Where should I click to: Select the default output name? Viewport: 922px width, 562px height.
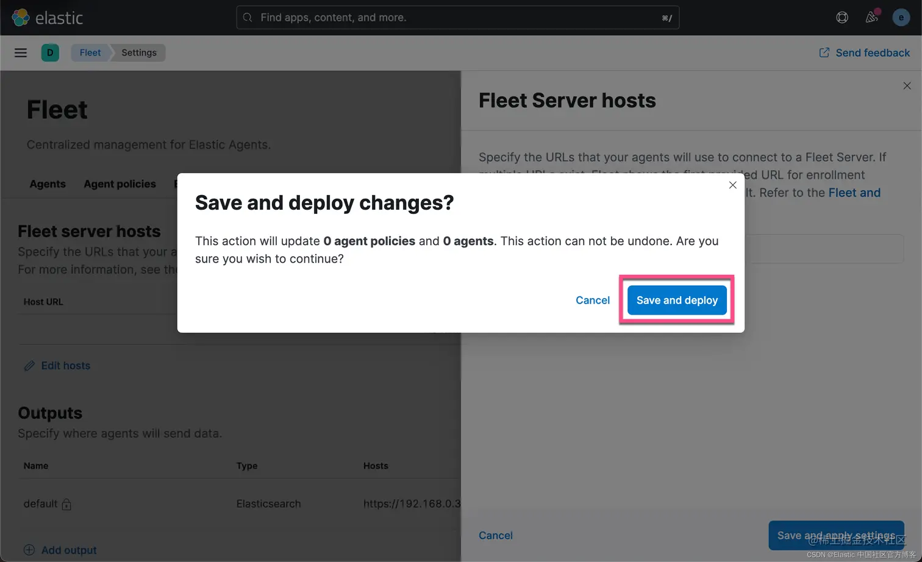40,504
